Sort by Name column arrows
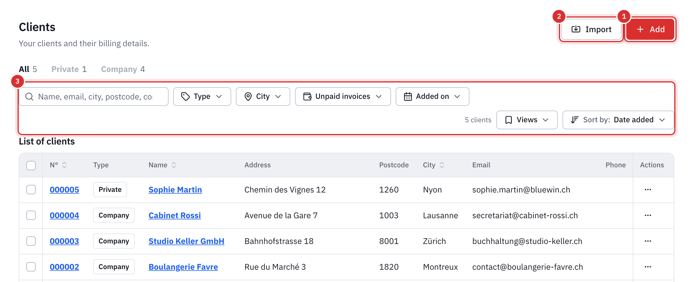 pyautogui.click(x=174, y=165)
